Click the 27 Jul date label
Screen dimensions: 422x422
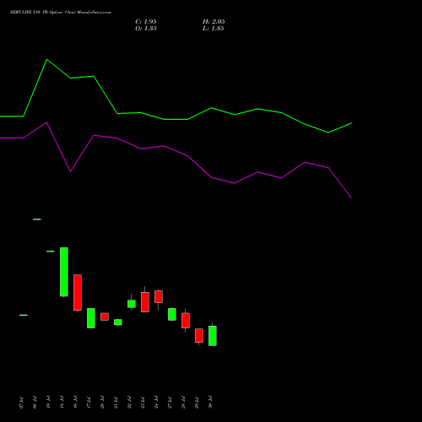coord(170,402)
